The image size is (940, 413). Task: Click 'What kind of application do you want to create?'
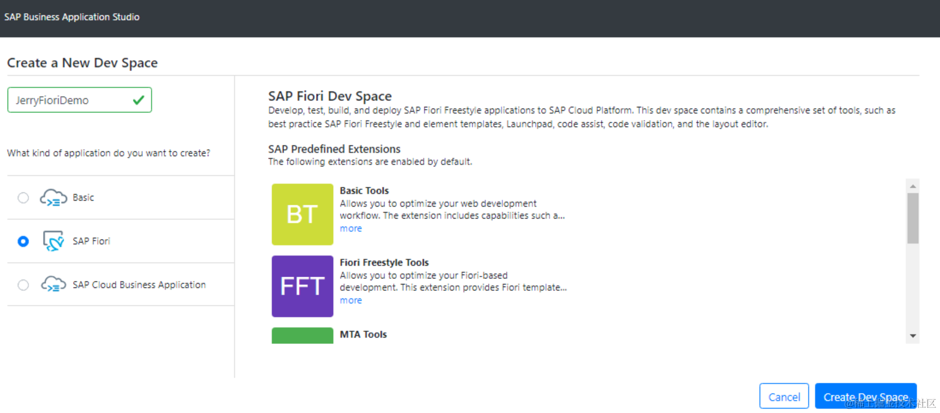(108, 153)
